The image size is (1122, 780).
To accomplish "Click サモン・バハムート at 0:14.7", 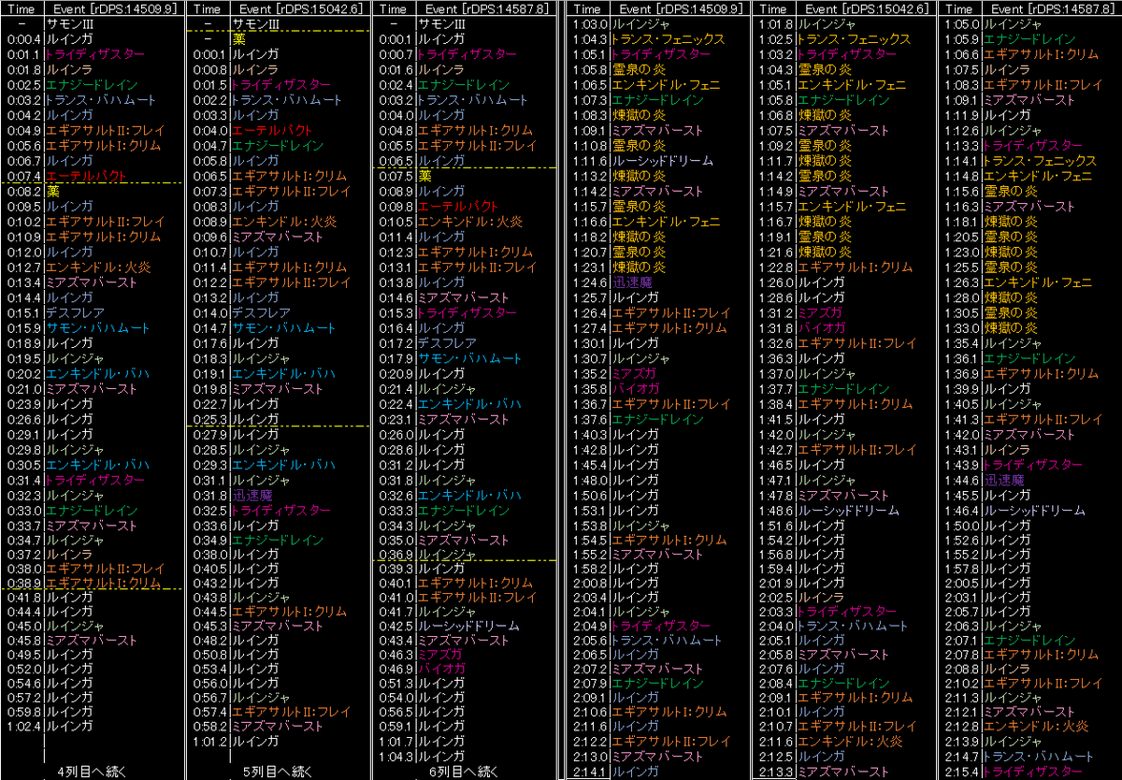I will [282, 327].
